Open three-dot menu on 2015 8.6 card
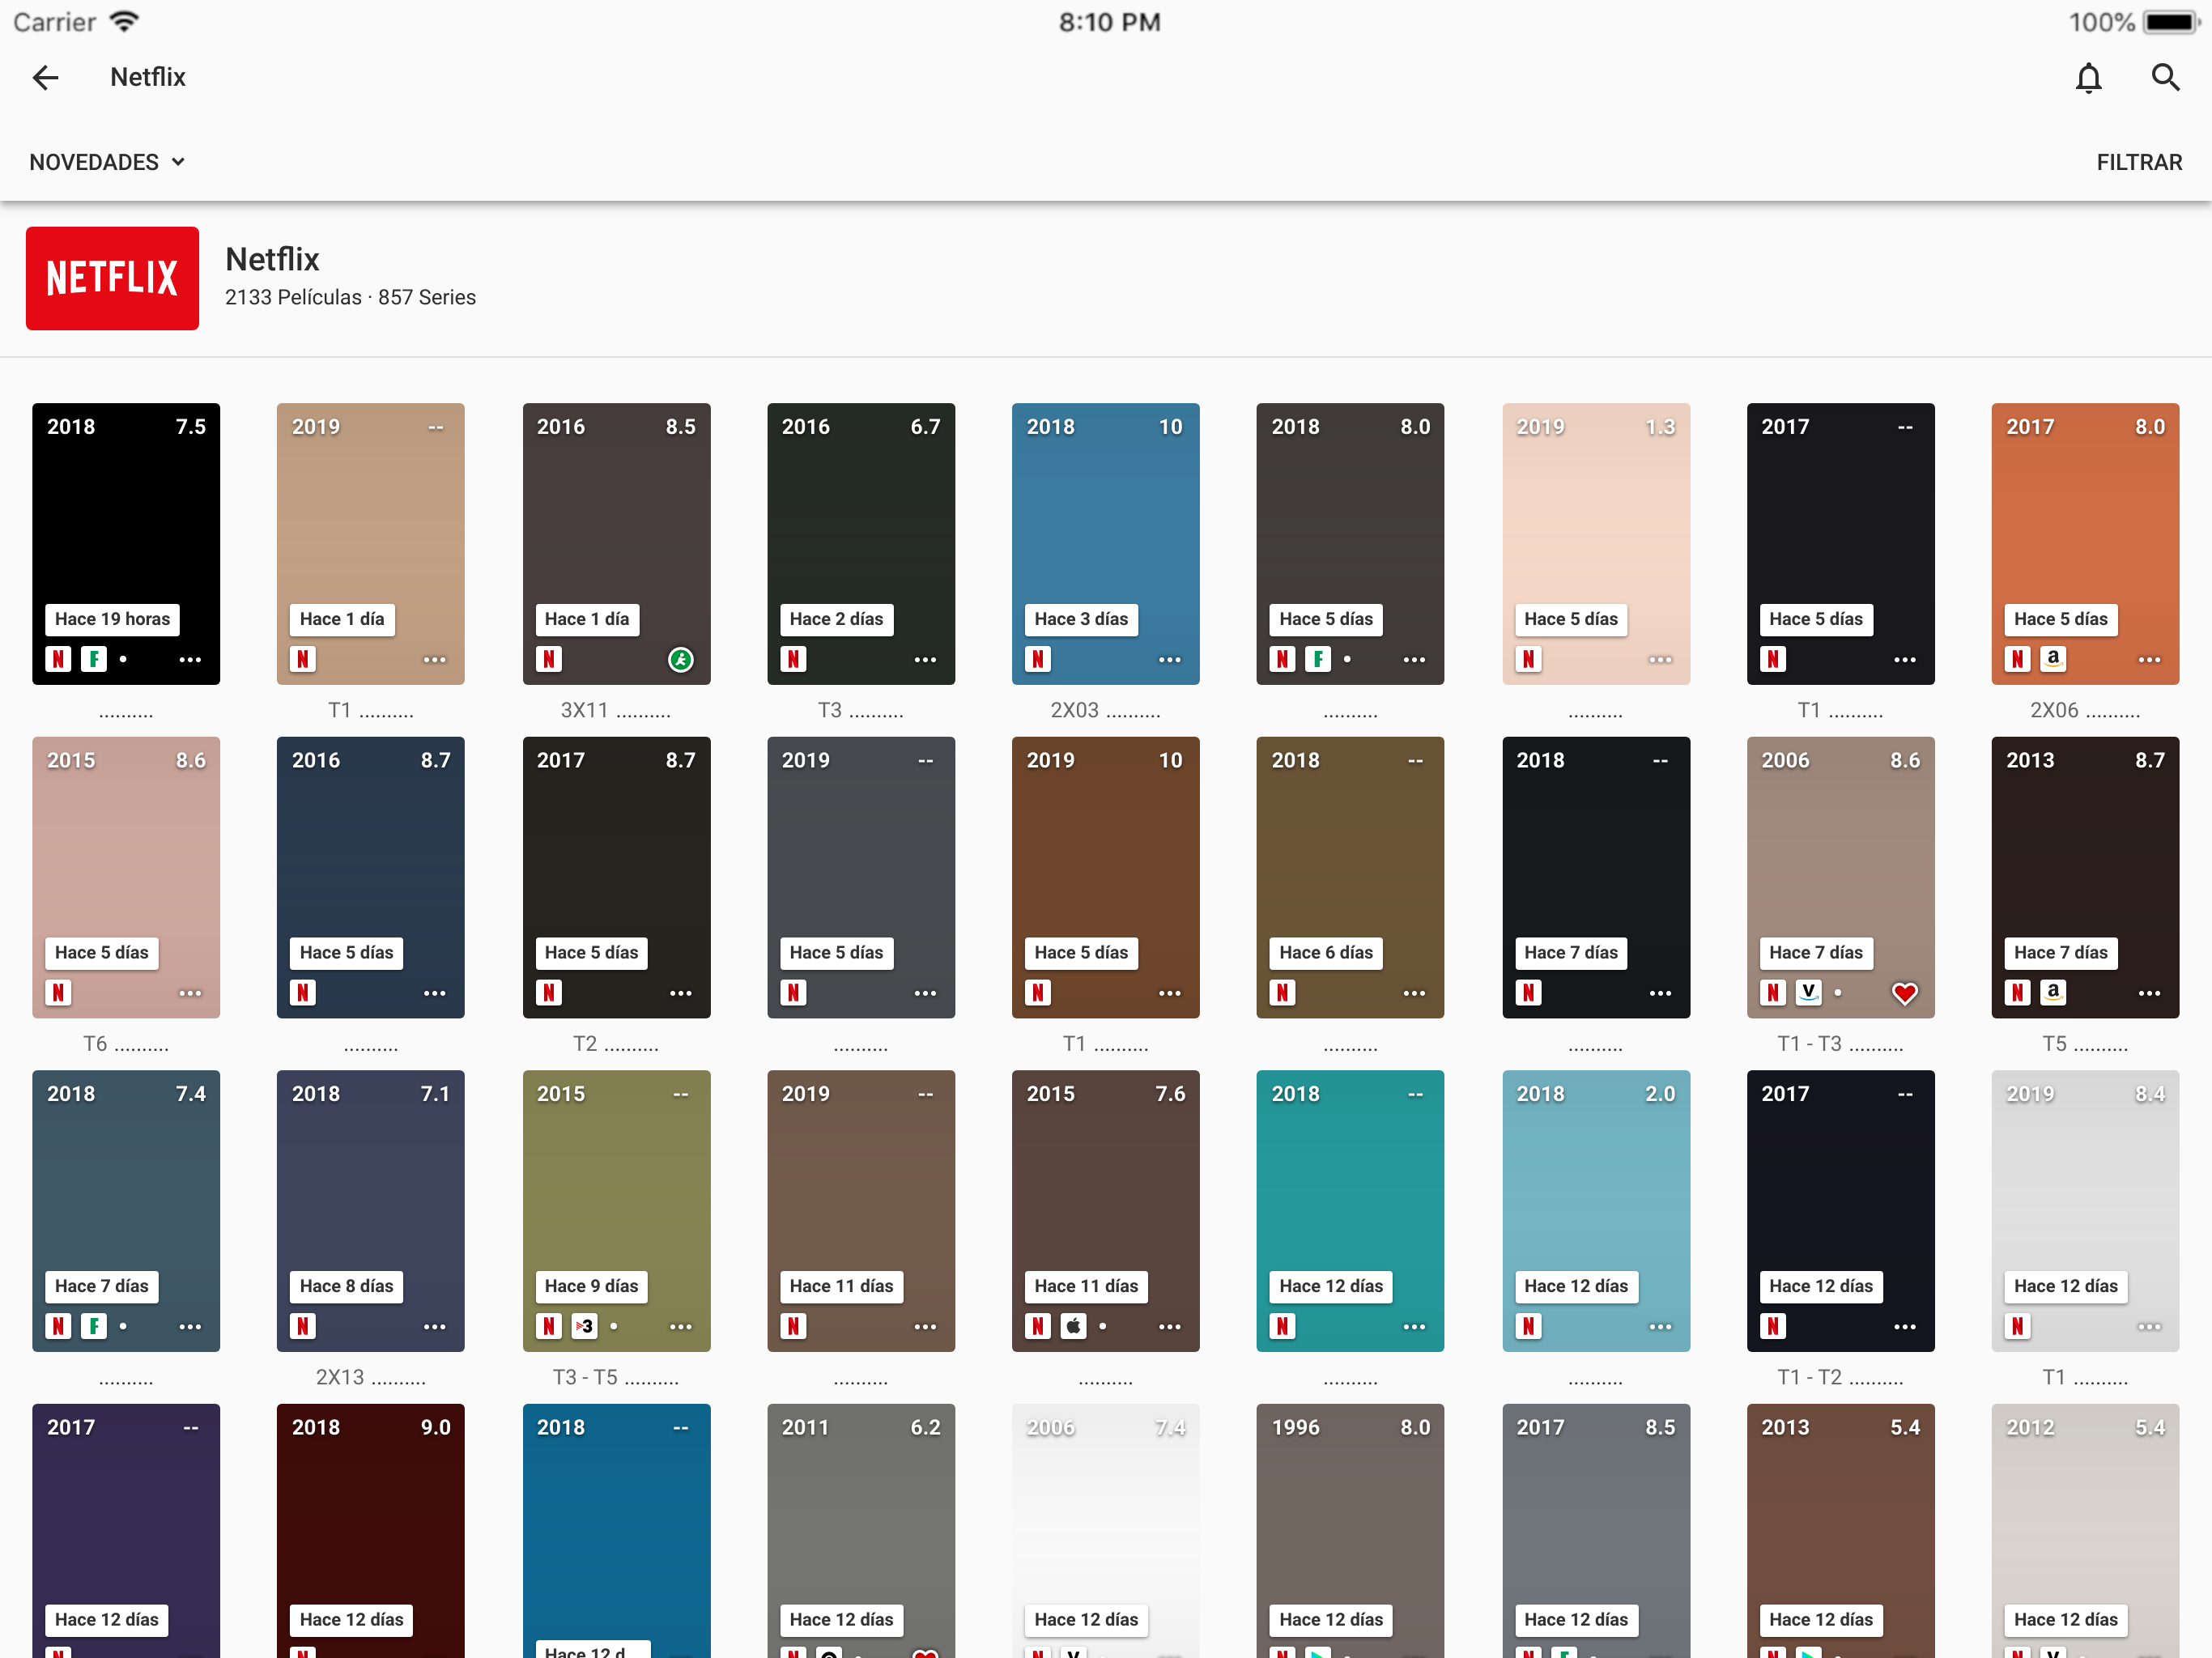The height and width of the screenshot is (1658, 2212). (190, 993)
